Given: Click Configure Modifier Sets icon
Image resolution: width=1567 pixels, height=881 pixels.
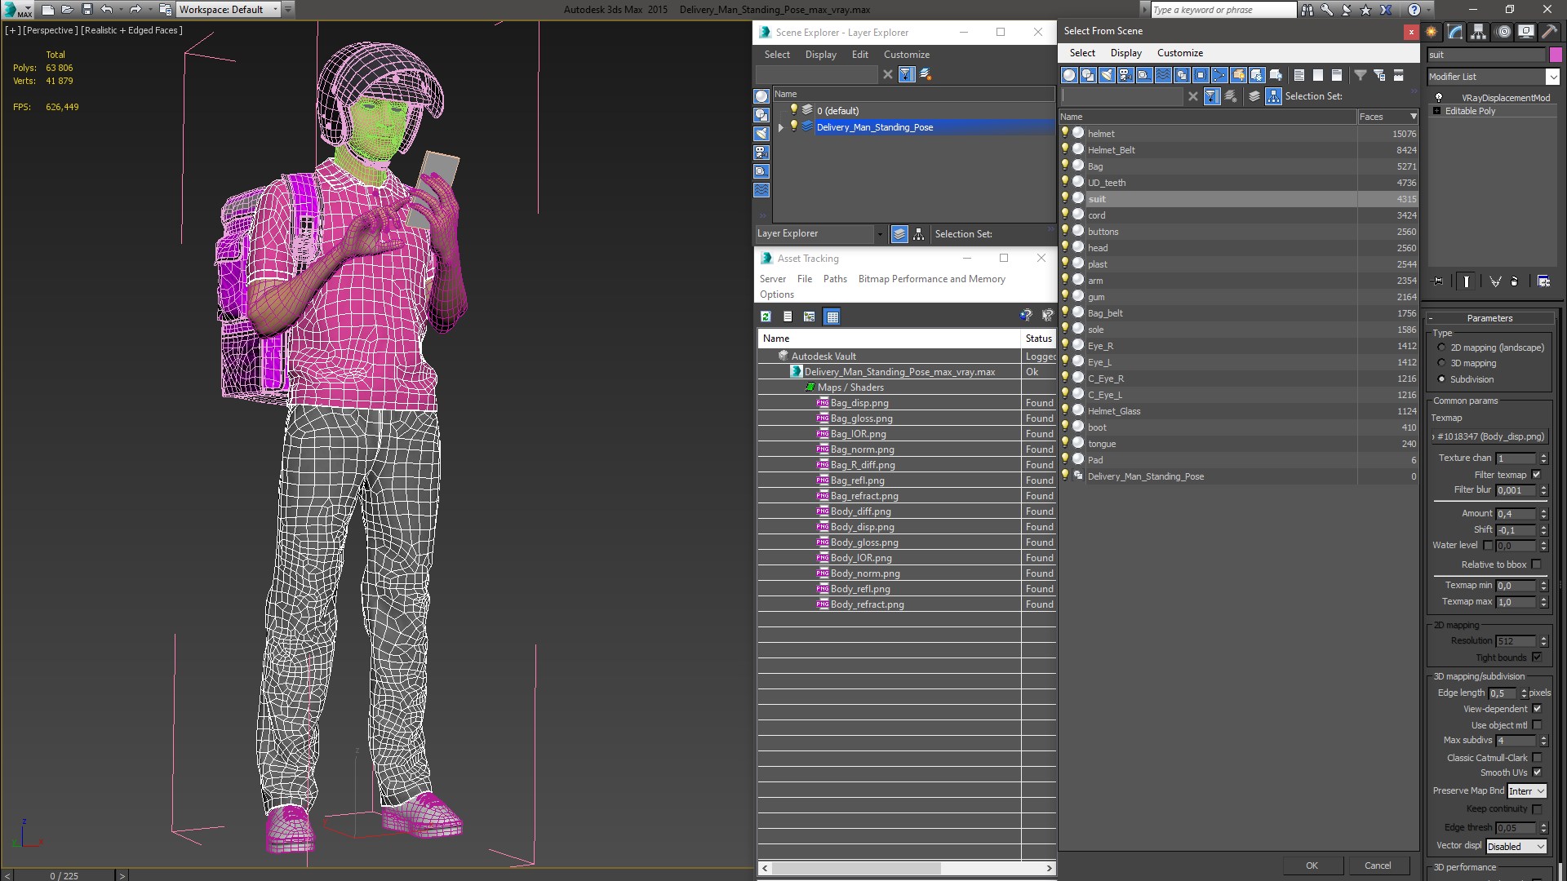Looking at the screenshot, I should pyautogui.click(x=1544, y=281).
